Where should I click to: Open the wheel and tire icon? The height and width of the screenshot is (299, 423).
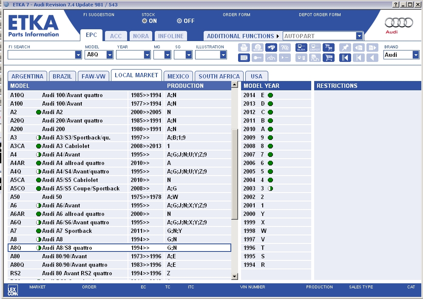(x=258, y=48)
